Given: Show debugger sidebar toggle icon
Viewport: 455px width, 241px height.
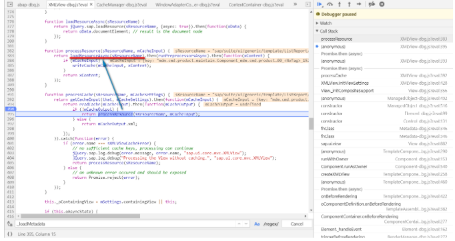Looking at the screenshot, I should tap(308, 5).
